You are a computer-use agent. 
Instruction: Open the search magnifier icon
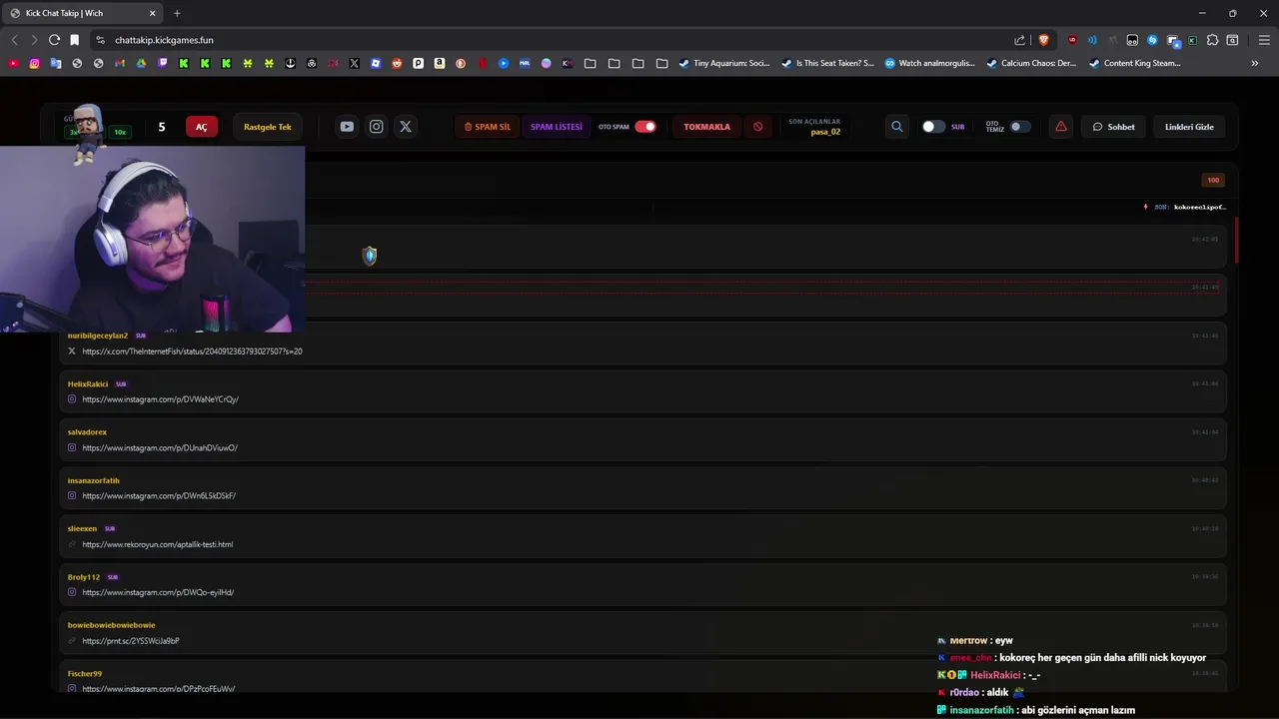[x=896, y=127]
